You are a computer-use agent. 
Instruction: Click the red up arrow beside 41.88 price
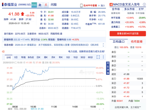click(x=22, y=14)
